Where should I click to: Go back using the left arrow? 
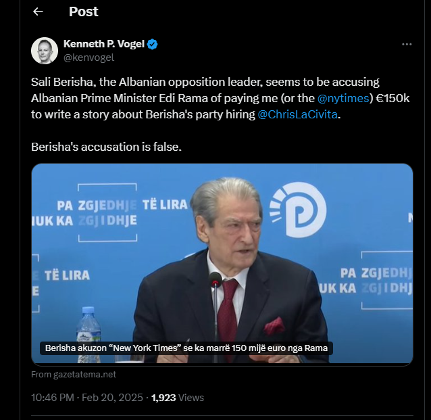click(38, 11)
